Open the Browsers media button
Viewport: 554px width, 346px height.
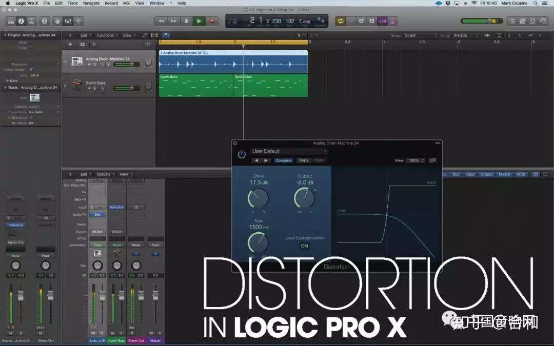543,21
